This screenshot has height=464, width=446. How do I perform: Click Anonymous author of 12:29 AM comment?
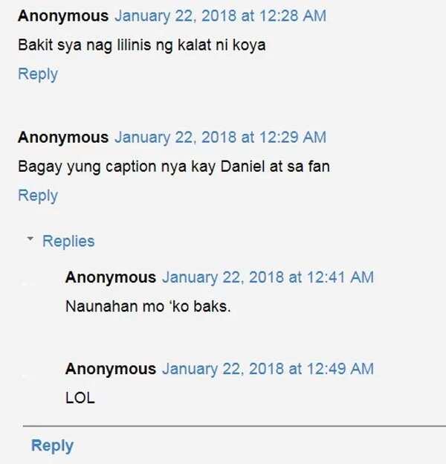tap(63, 138)
